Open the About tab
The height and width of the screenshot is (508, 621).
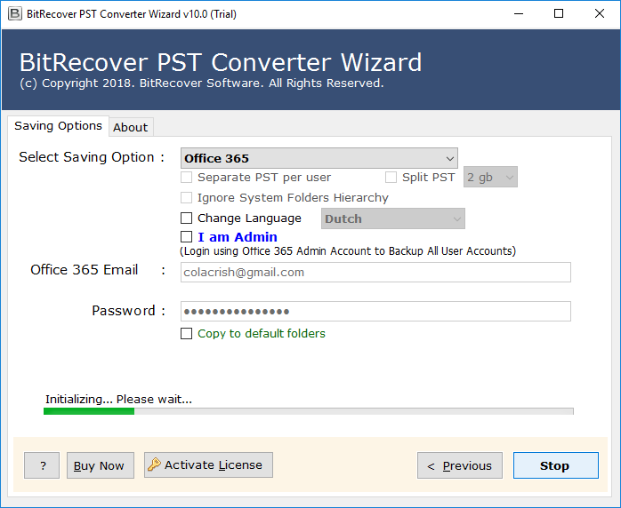(x=131, y=127)
